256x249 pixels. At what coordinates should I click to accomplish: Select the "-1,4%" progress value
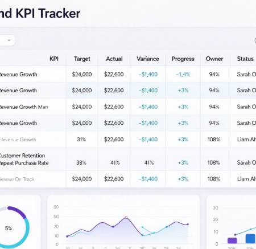(x=183, y=74)
